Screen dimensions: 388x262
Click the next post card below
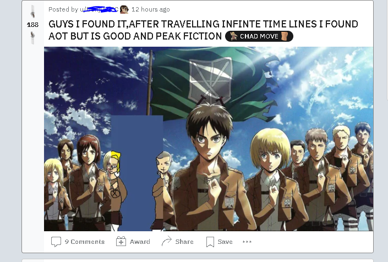(198, 260)
